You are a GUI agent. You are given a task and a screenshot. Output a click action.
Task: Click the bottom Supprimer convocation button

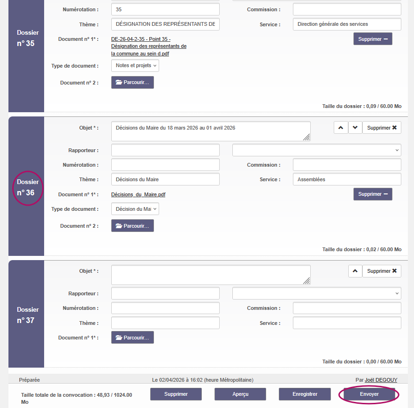click(x=176, y=394)
